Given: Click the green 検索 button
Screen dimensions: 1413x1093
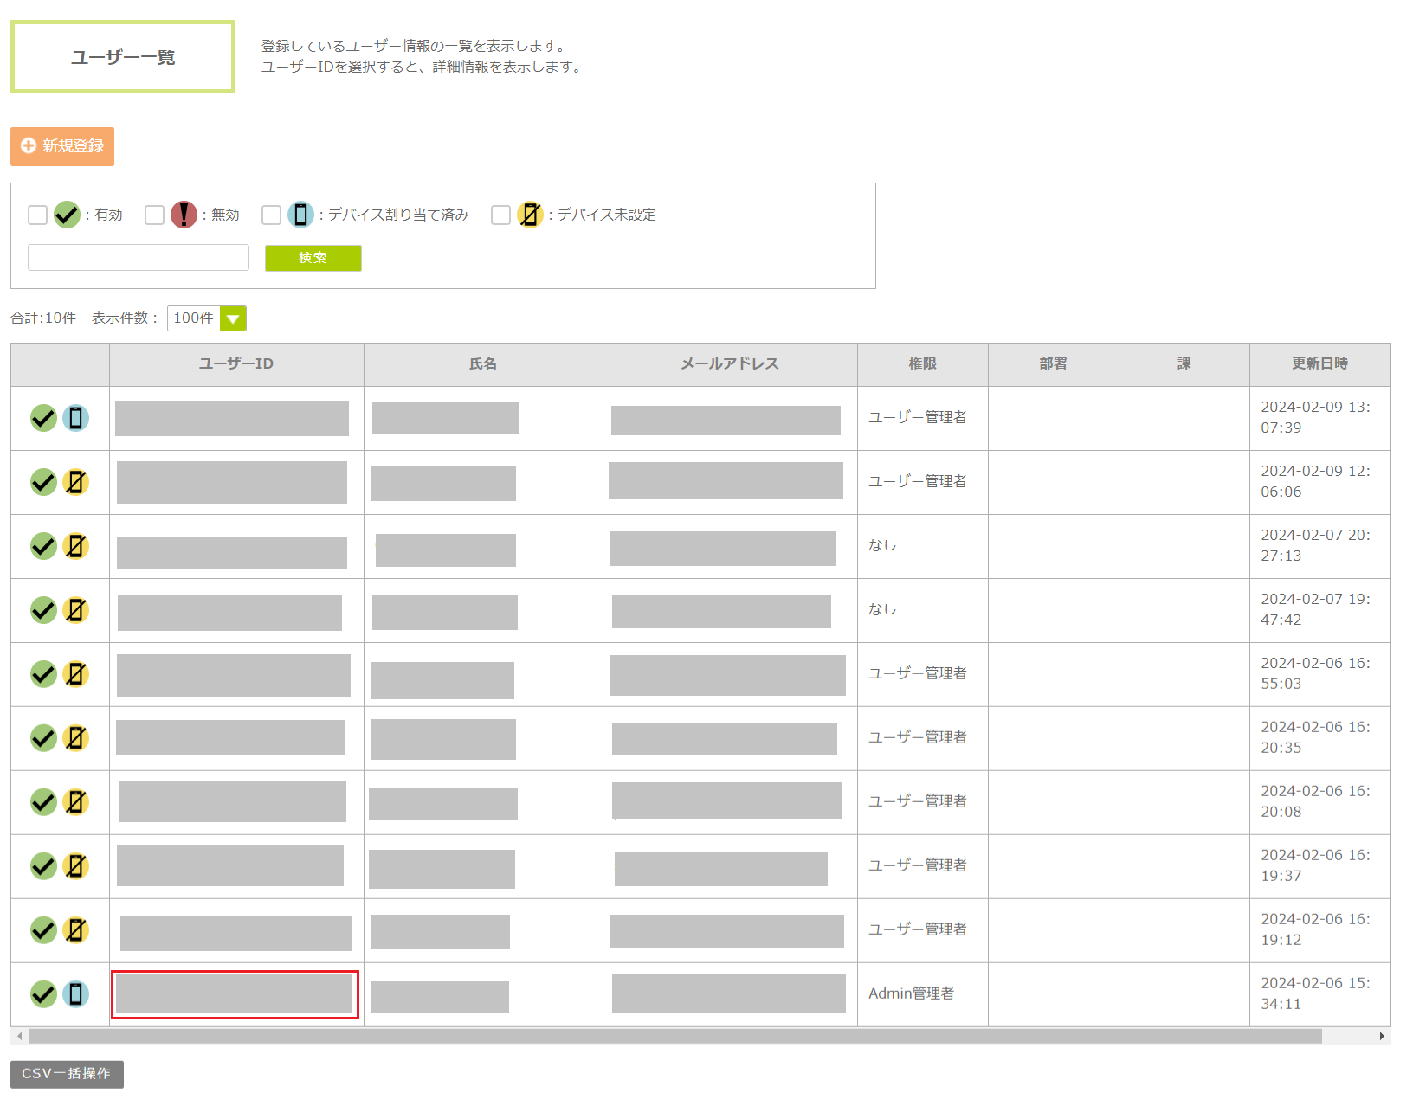Looking at the screenshot, I should pyautogui.click(x=313, y=258).
